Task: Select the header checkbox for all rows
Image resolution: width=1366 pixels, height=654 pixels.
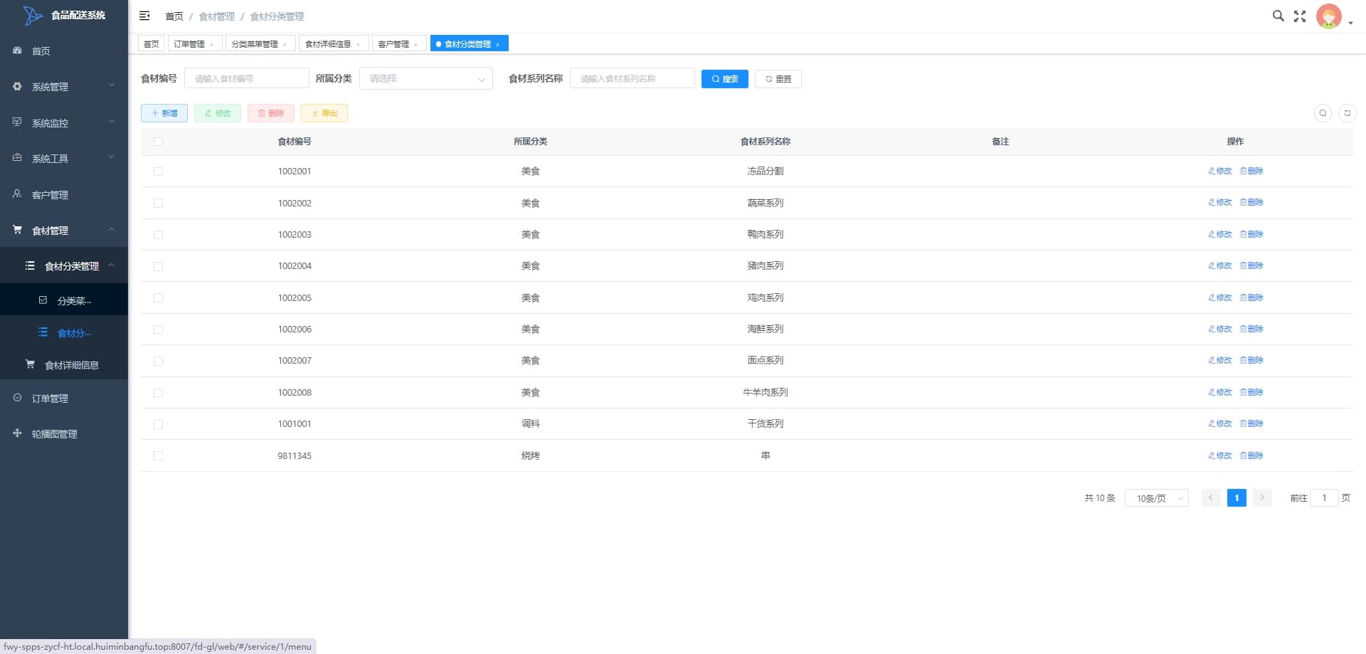Action: coord(158,142)
